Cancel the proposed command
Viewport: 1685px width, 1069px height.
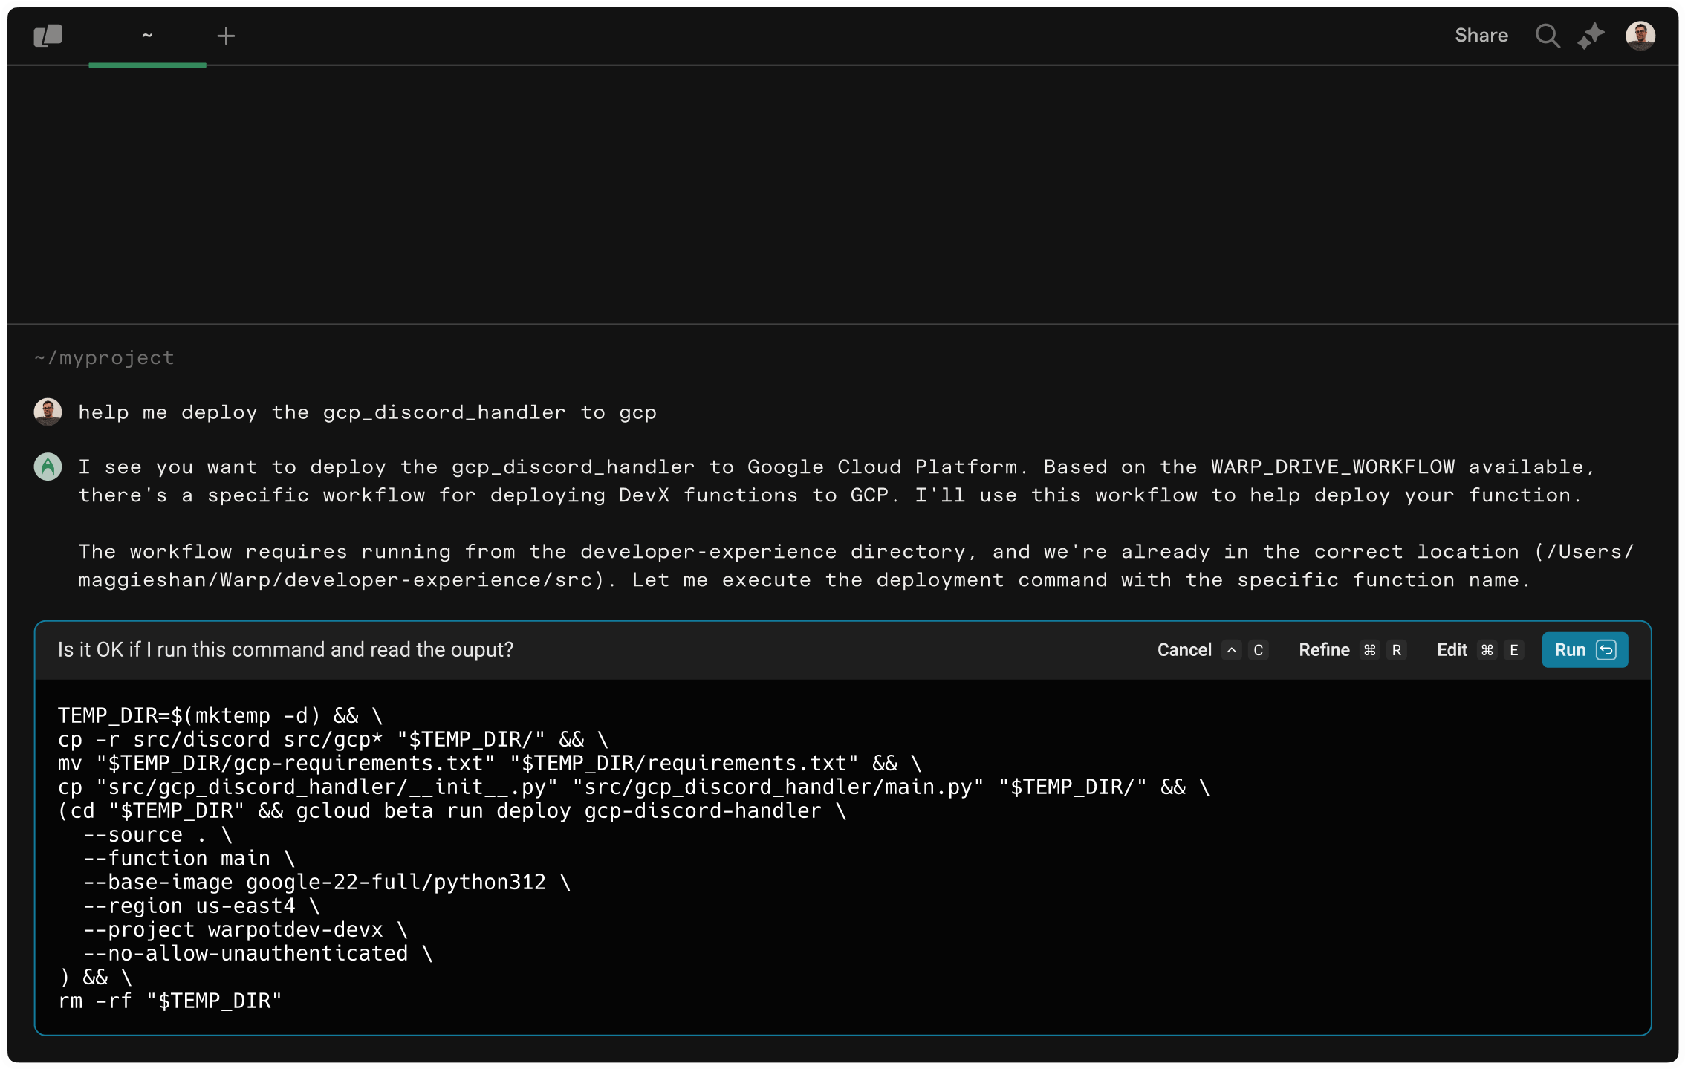1184,650
